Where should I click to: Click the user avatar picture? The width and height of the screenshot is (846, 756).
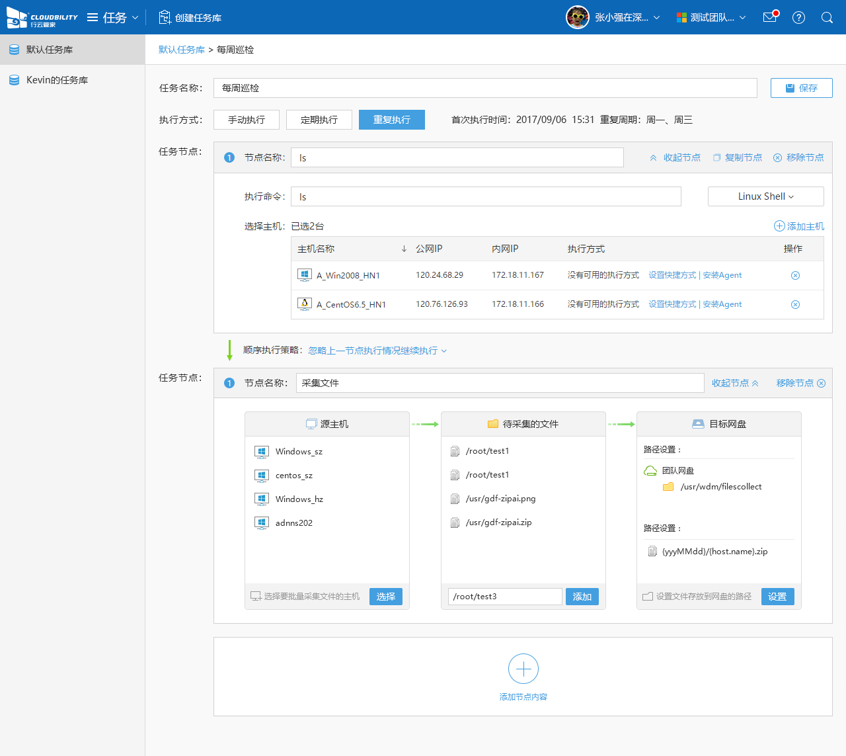[x=577, y=17]
